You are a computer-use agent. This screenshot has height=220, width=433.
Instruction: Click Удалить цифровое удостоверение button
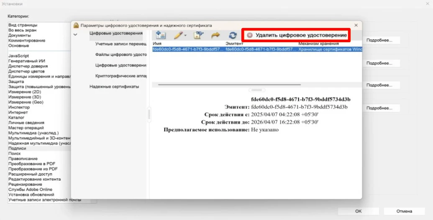tap(296, 35)
